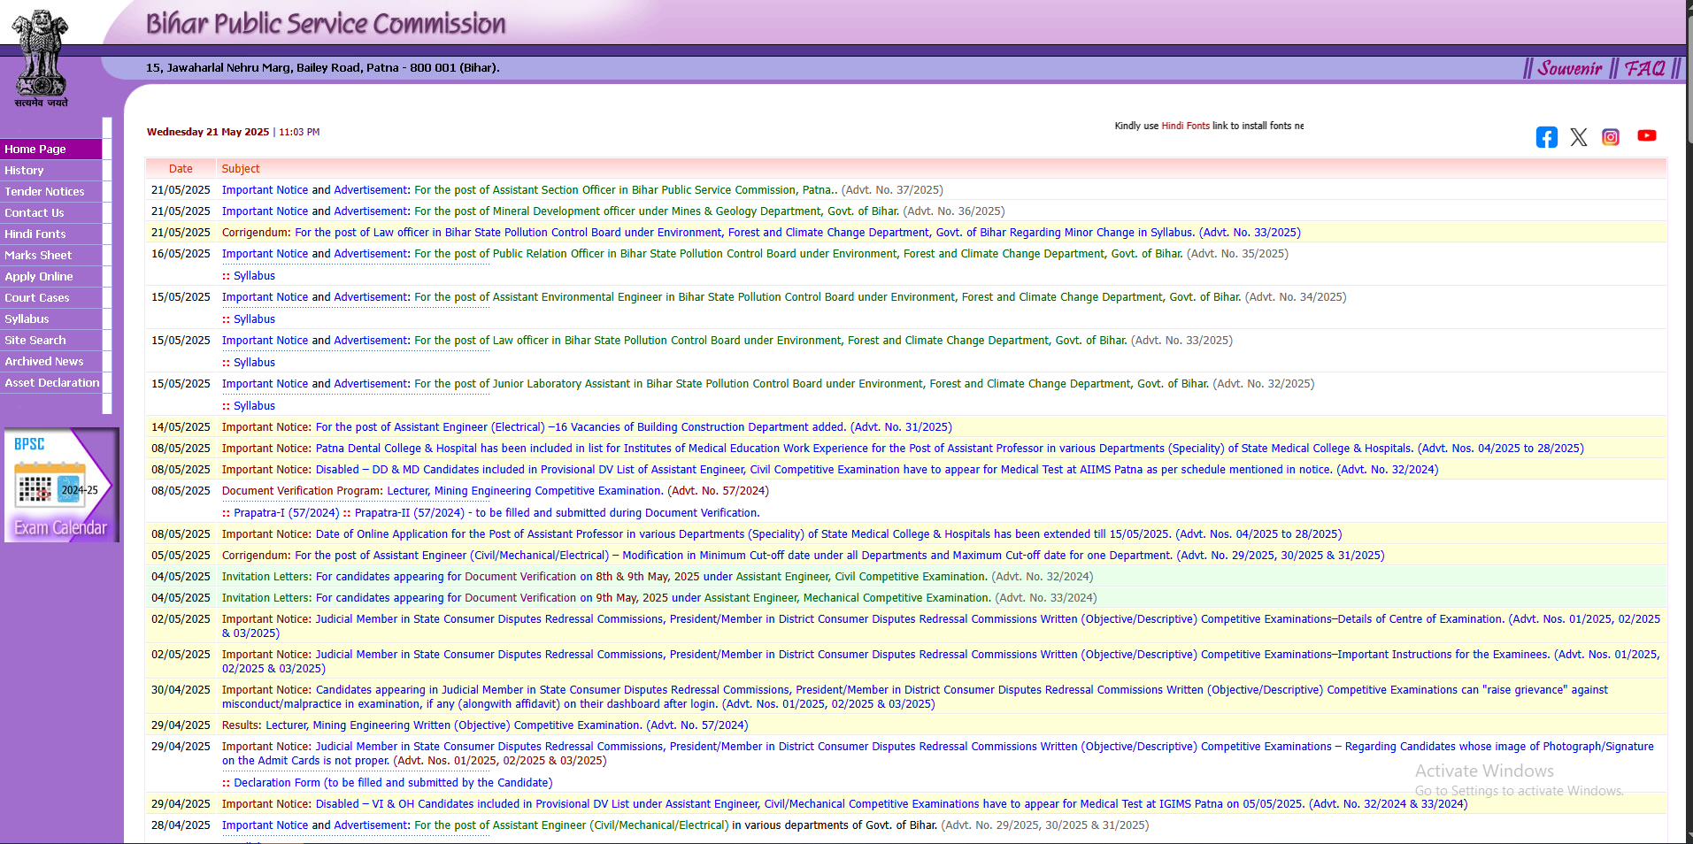Open the FAQ link in header

[x=1644, y=68]
